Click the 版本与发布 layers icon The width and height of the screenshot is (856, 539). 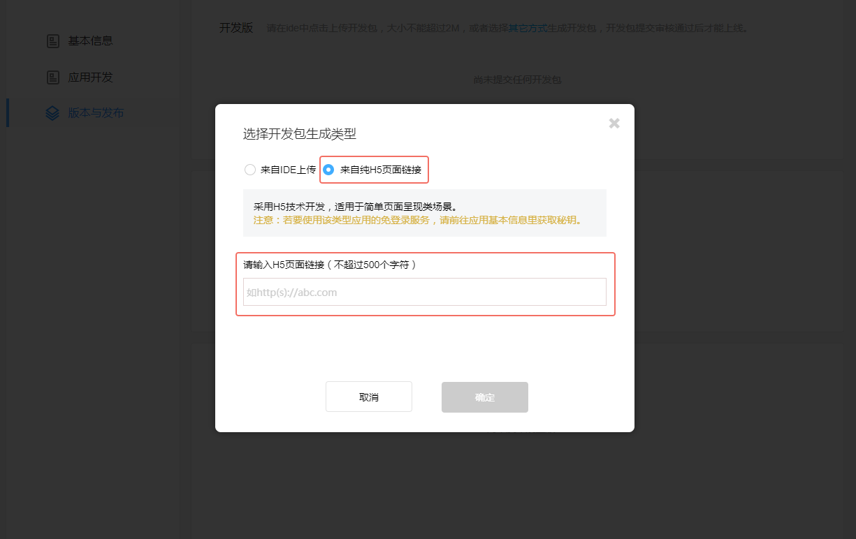pyautogui.click(x=52, y=113)
